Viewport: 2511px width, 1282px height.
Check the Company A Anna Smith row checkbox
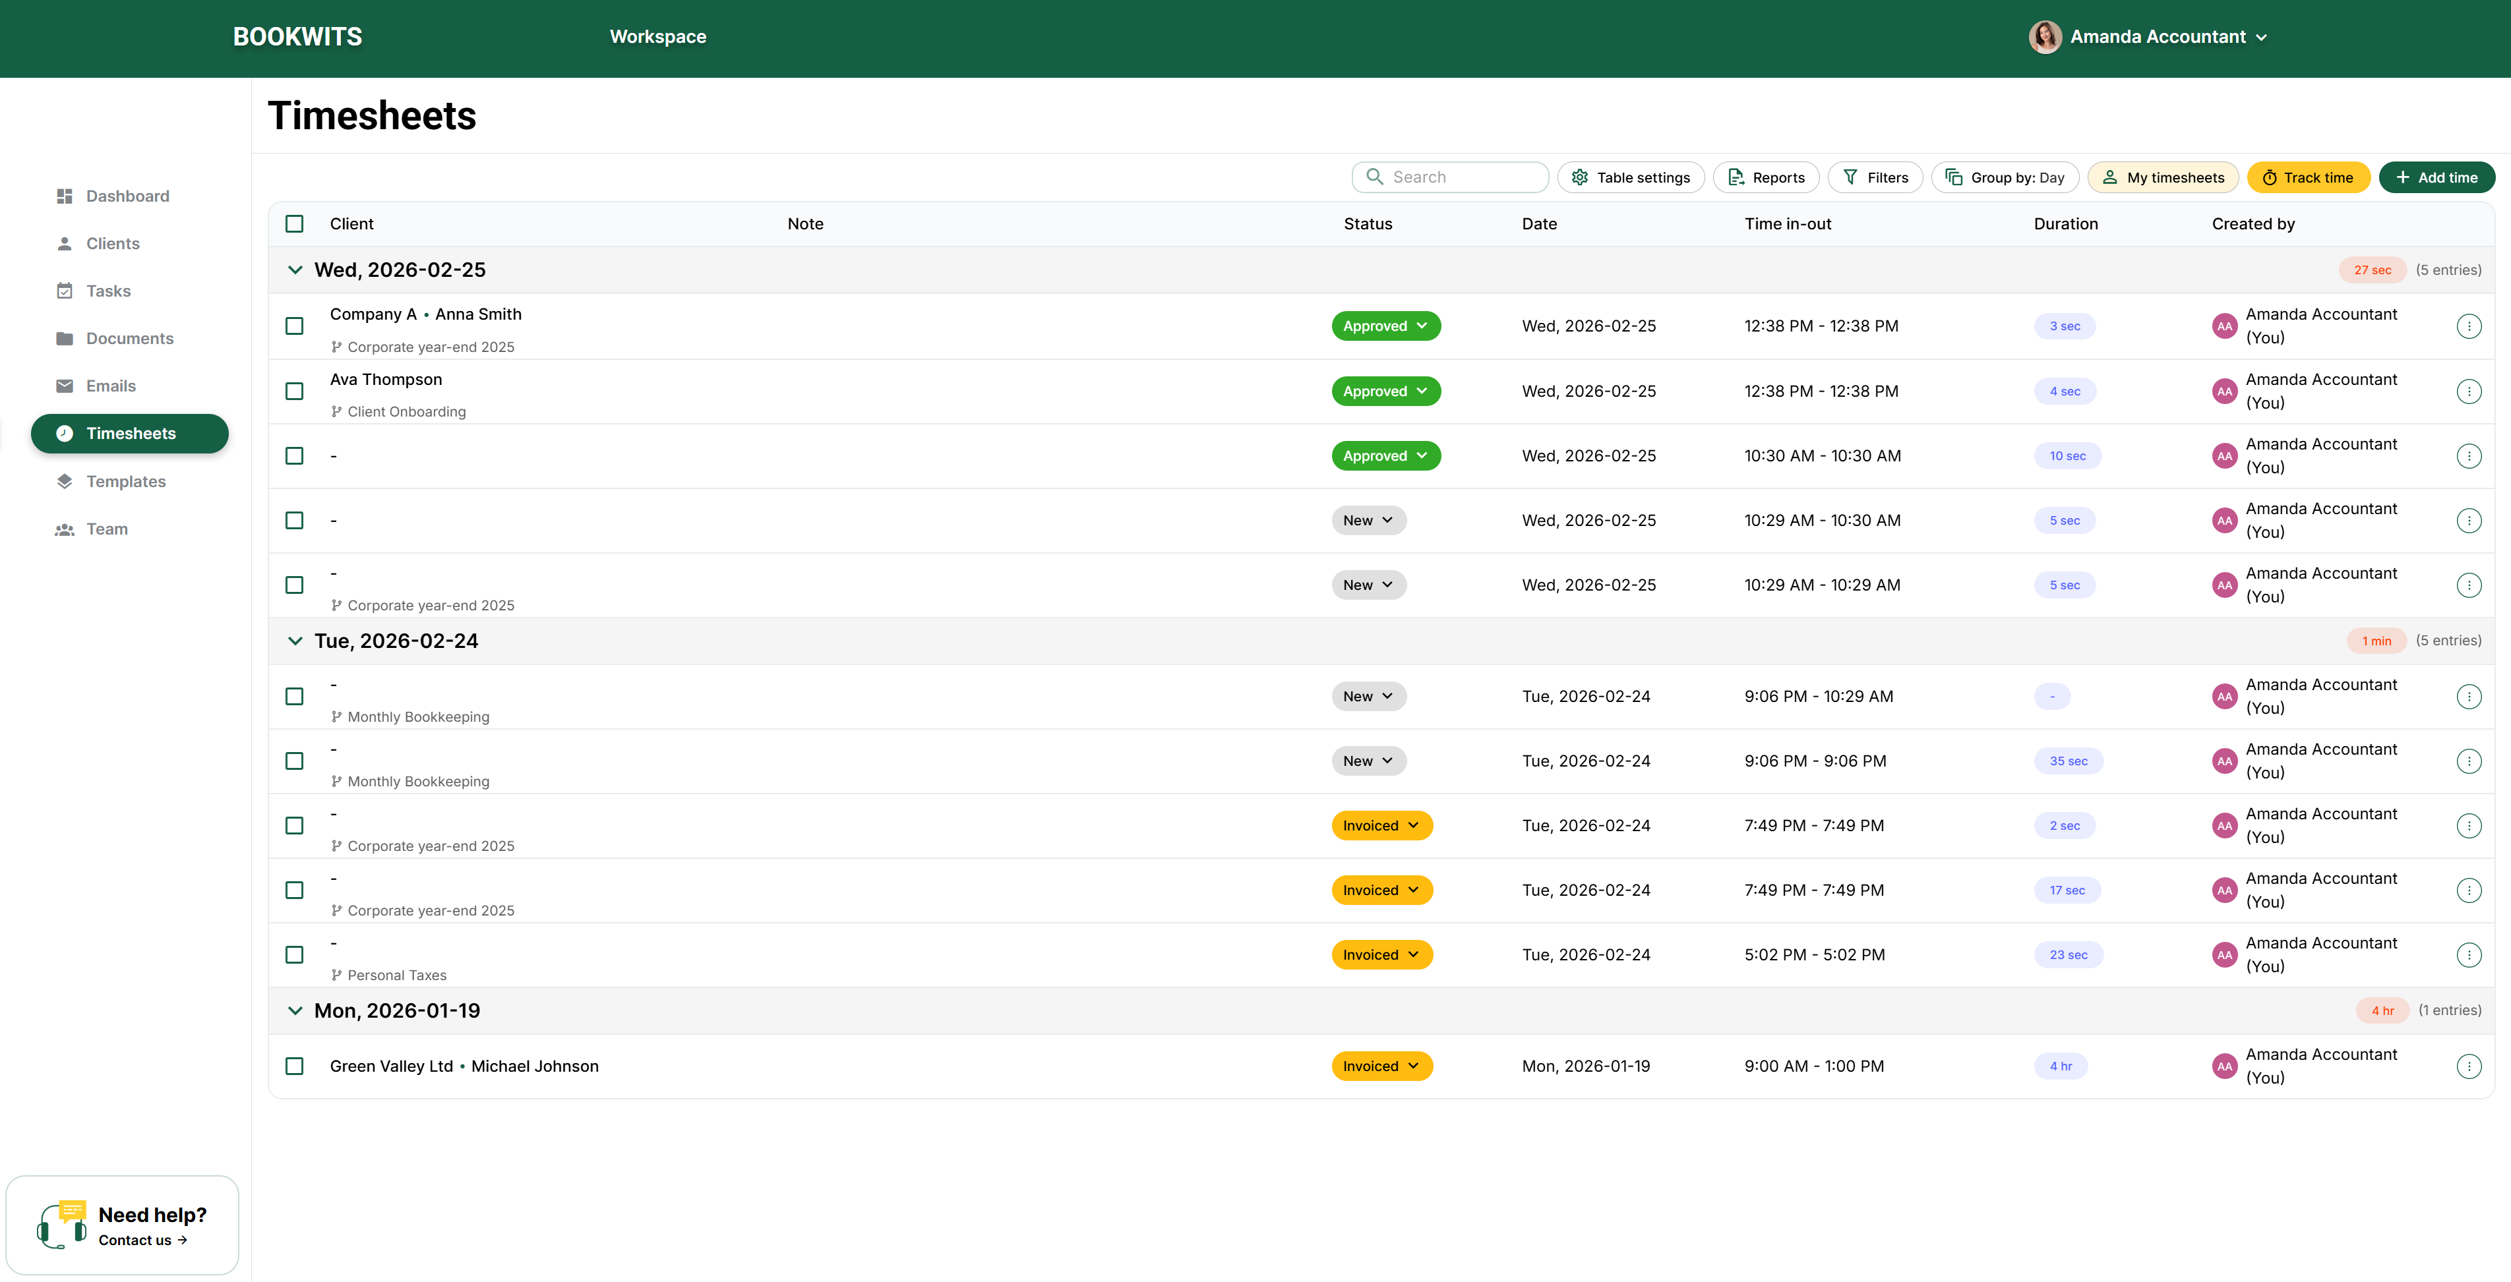point(294,326)
